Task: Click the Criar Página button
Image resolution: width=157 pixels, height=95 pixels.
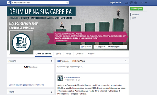Action: tap(137, 9)
